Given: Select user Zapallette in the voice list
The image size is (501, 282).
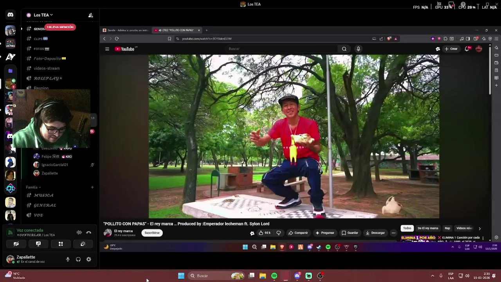Looking at the screenshot, I should [x=49, y=174].
